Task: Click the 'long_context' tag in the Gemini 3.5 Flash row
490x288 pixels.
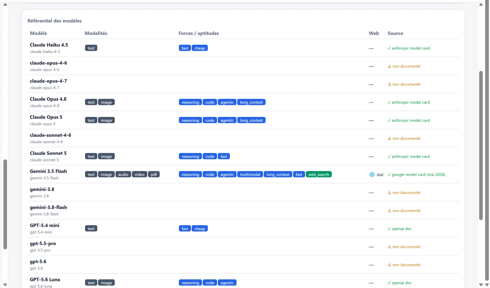Action: tap(278, 174)
